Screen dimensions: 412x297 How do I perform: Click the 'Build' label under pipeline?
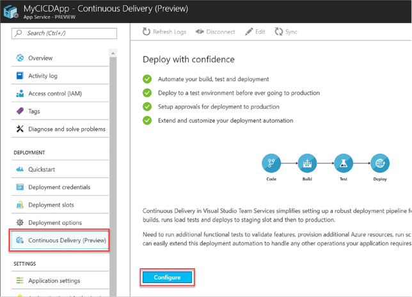pos(307,179)
